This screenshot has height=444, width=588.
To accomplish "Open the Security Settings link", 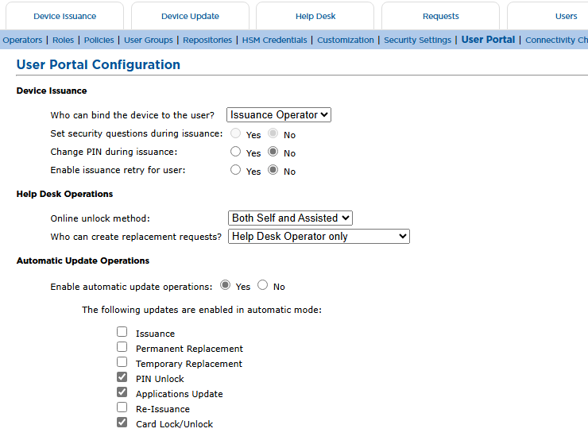I will 417,40.
